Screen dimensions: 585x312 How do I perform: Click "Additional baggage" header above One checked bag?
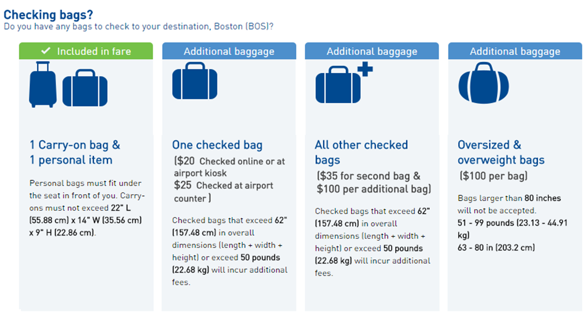[229, 51]
